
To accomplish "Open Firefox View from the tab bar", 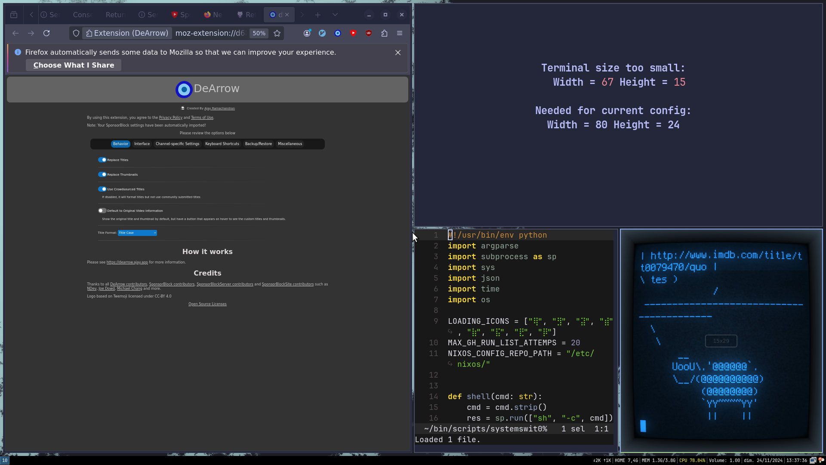I will coord(14,15).
